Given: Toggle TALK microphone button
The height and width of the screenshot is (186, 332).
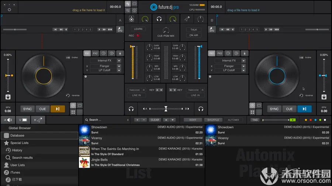Looking at the screenshot, I should [x=194, y=29].
